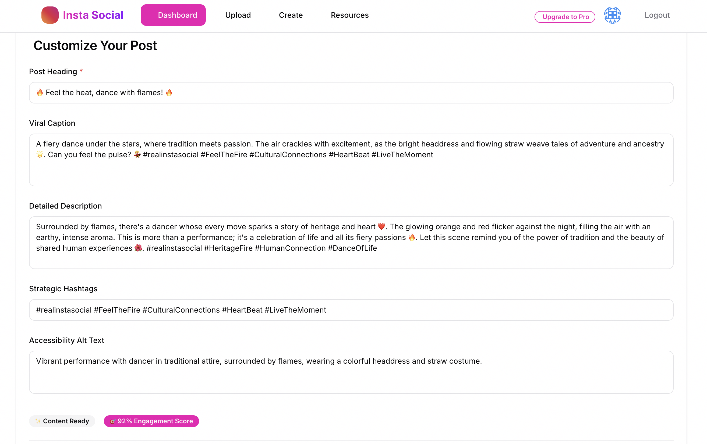Click the hibiscus emoji in Detailed Description
Image resolution: width=707 pixels, height=444 pixels.
click(138, 248)
